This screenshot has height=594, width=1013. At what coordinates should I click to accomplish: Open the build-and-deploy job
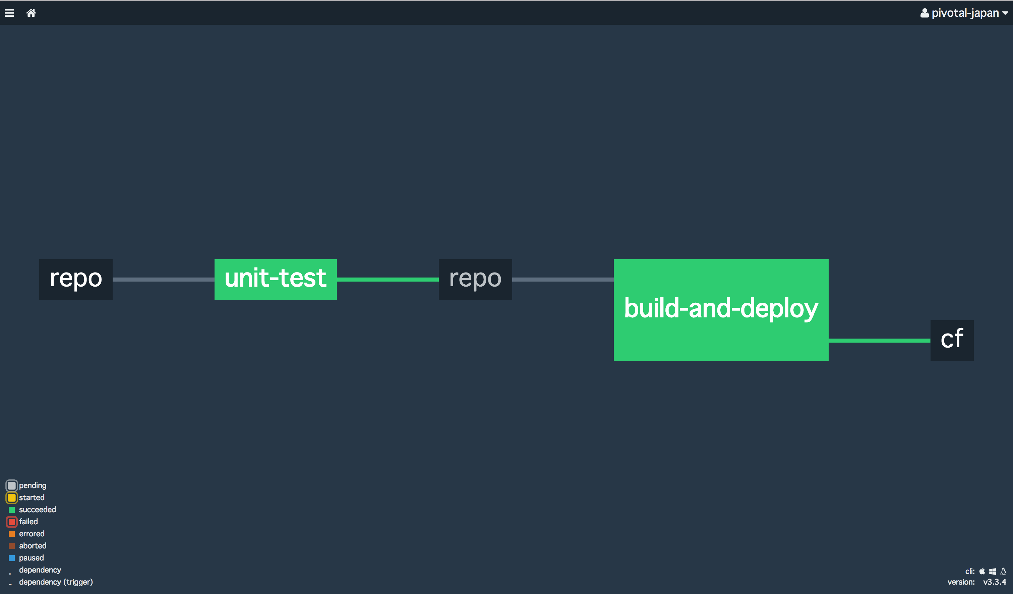coord(721,310)
